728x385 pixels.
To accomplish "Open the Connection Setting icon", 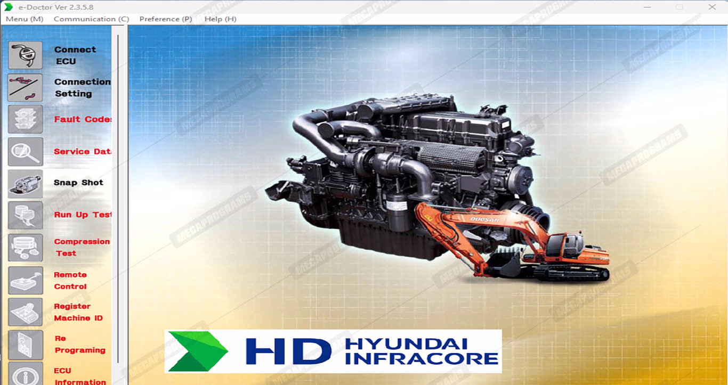I will tap(25, 87).
